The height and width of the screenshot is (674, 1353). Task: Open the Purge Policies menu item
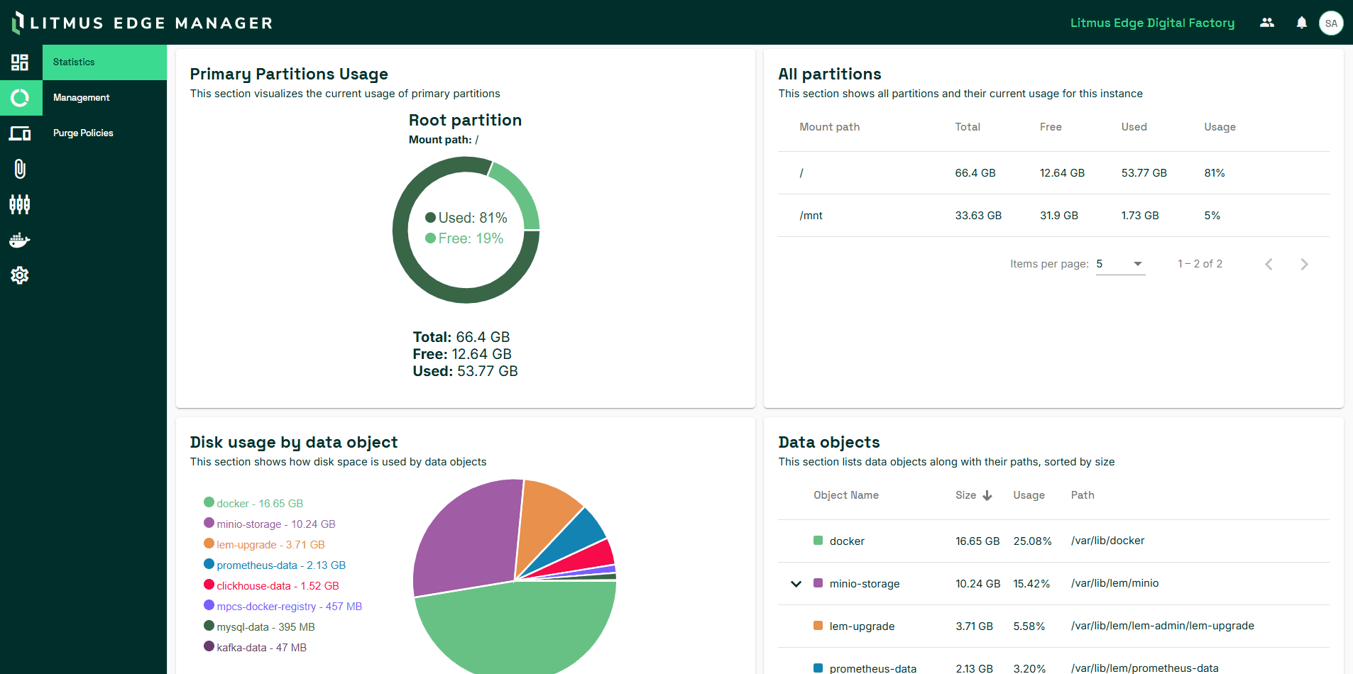83,133
